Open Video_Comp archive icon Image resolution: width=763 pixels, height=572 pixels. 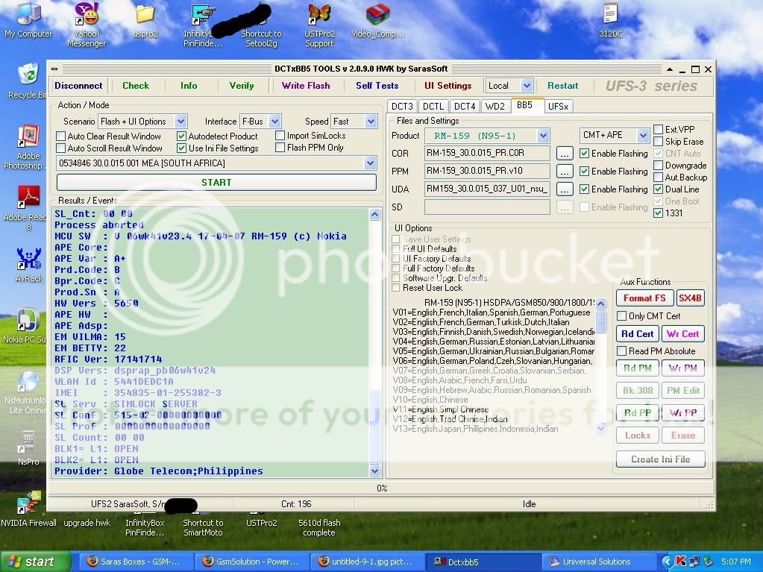coord(377,20)
